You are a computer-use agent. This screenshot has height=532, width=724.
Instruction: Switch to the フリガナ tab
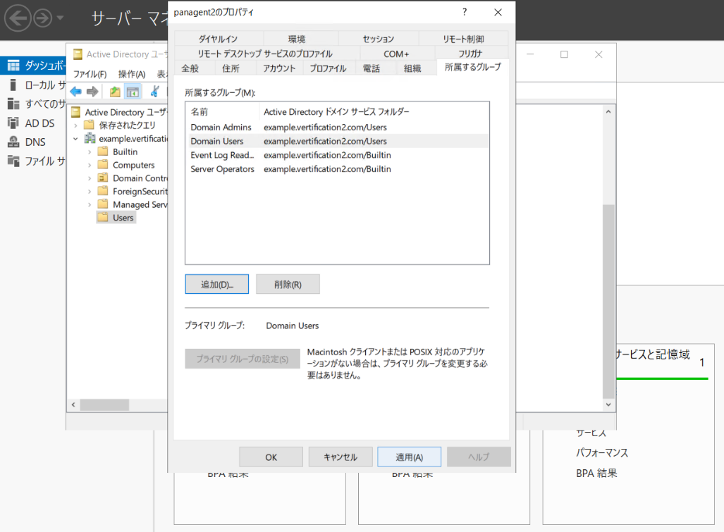pos(470,54)
